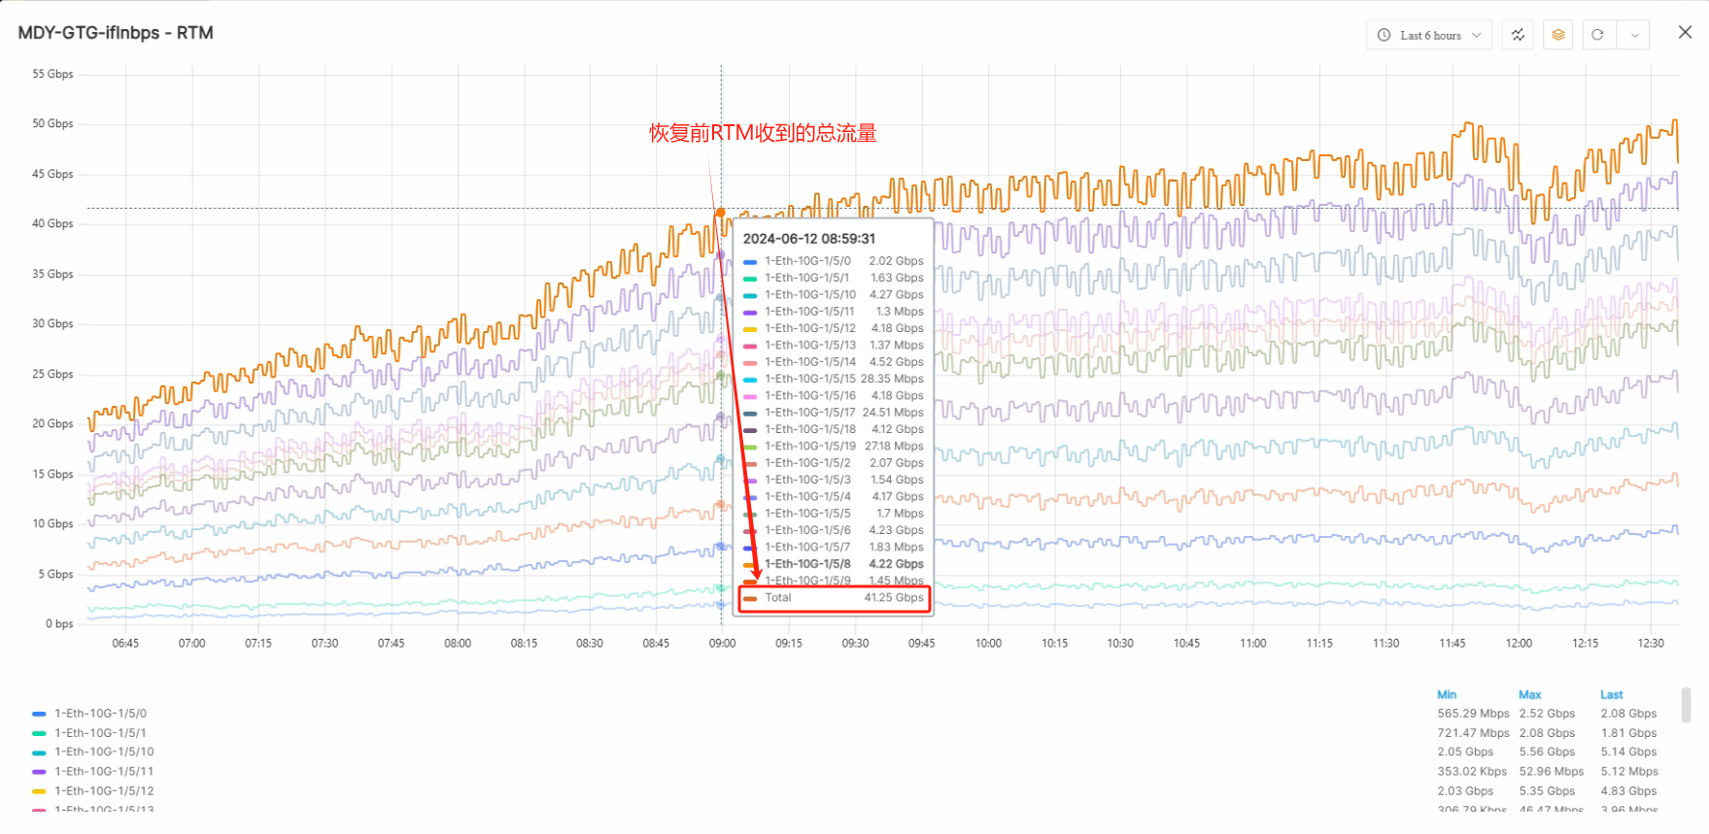The width and height of the screenshot is (1709, 834).
Task: Click the legend scrollbar thumb
Action: pyautogui.click(x=1686, y=705)
